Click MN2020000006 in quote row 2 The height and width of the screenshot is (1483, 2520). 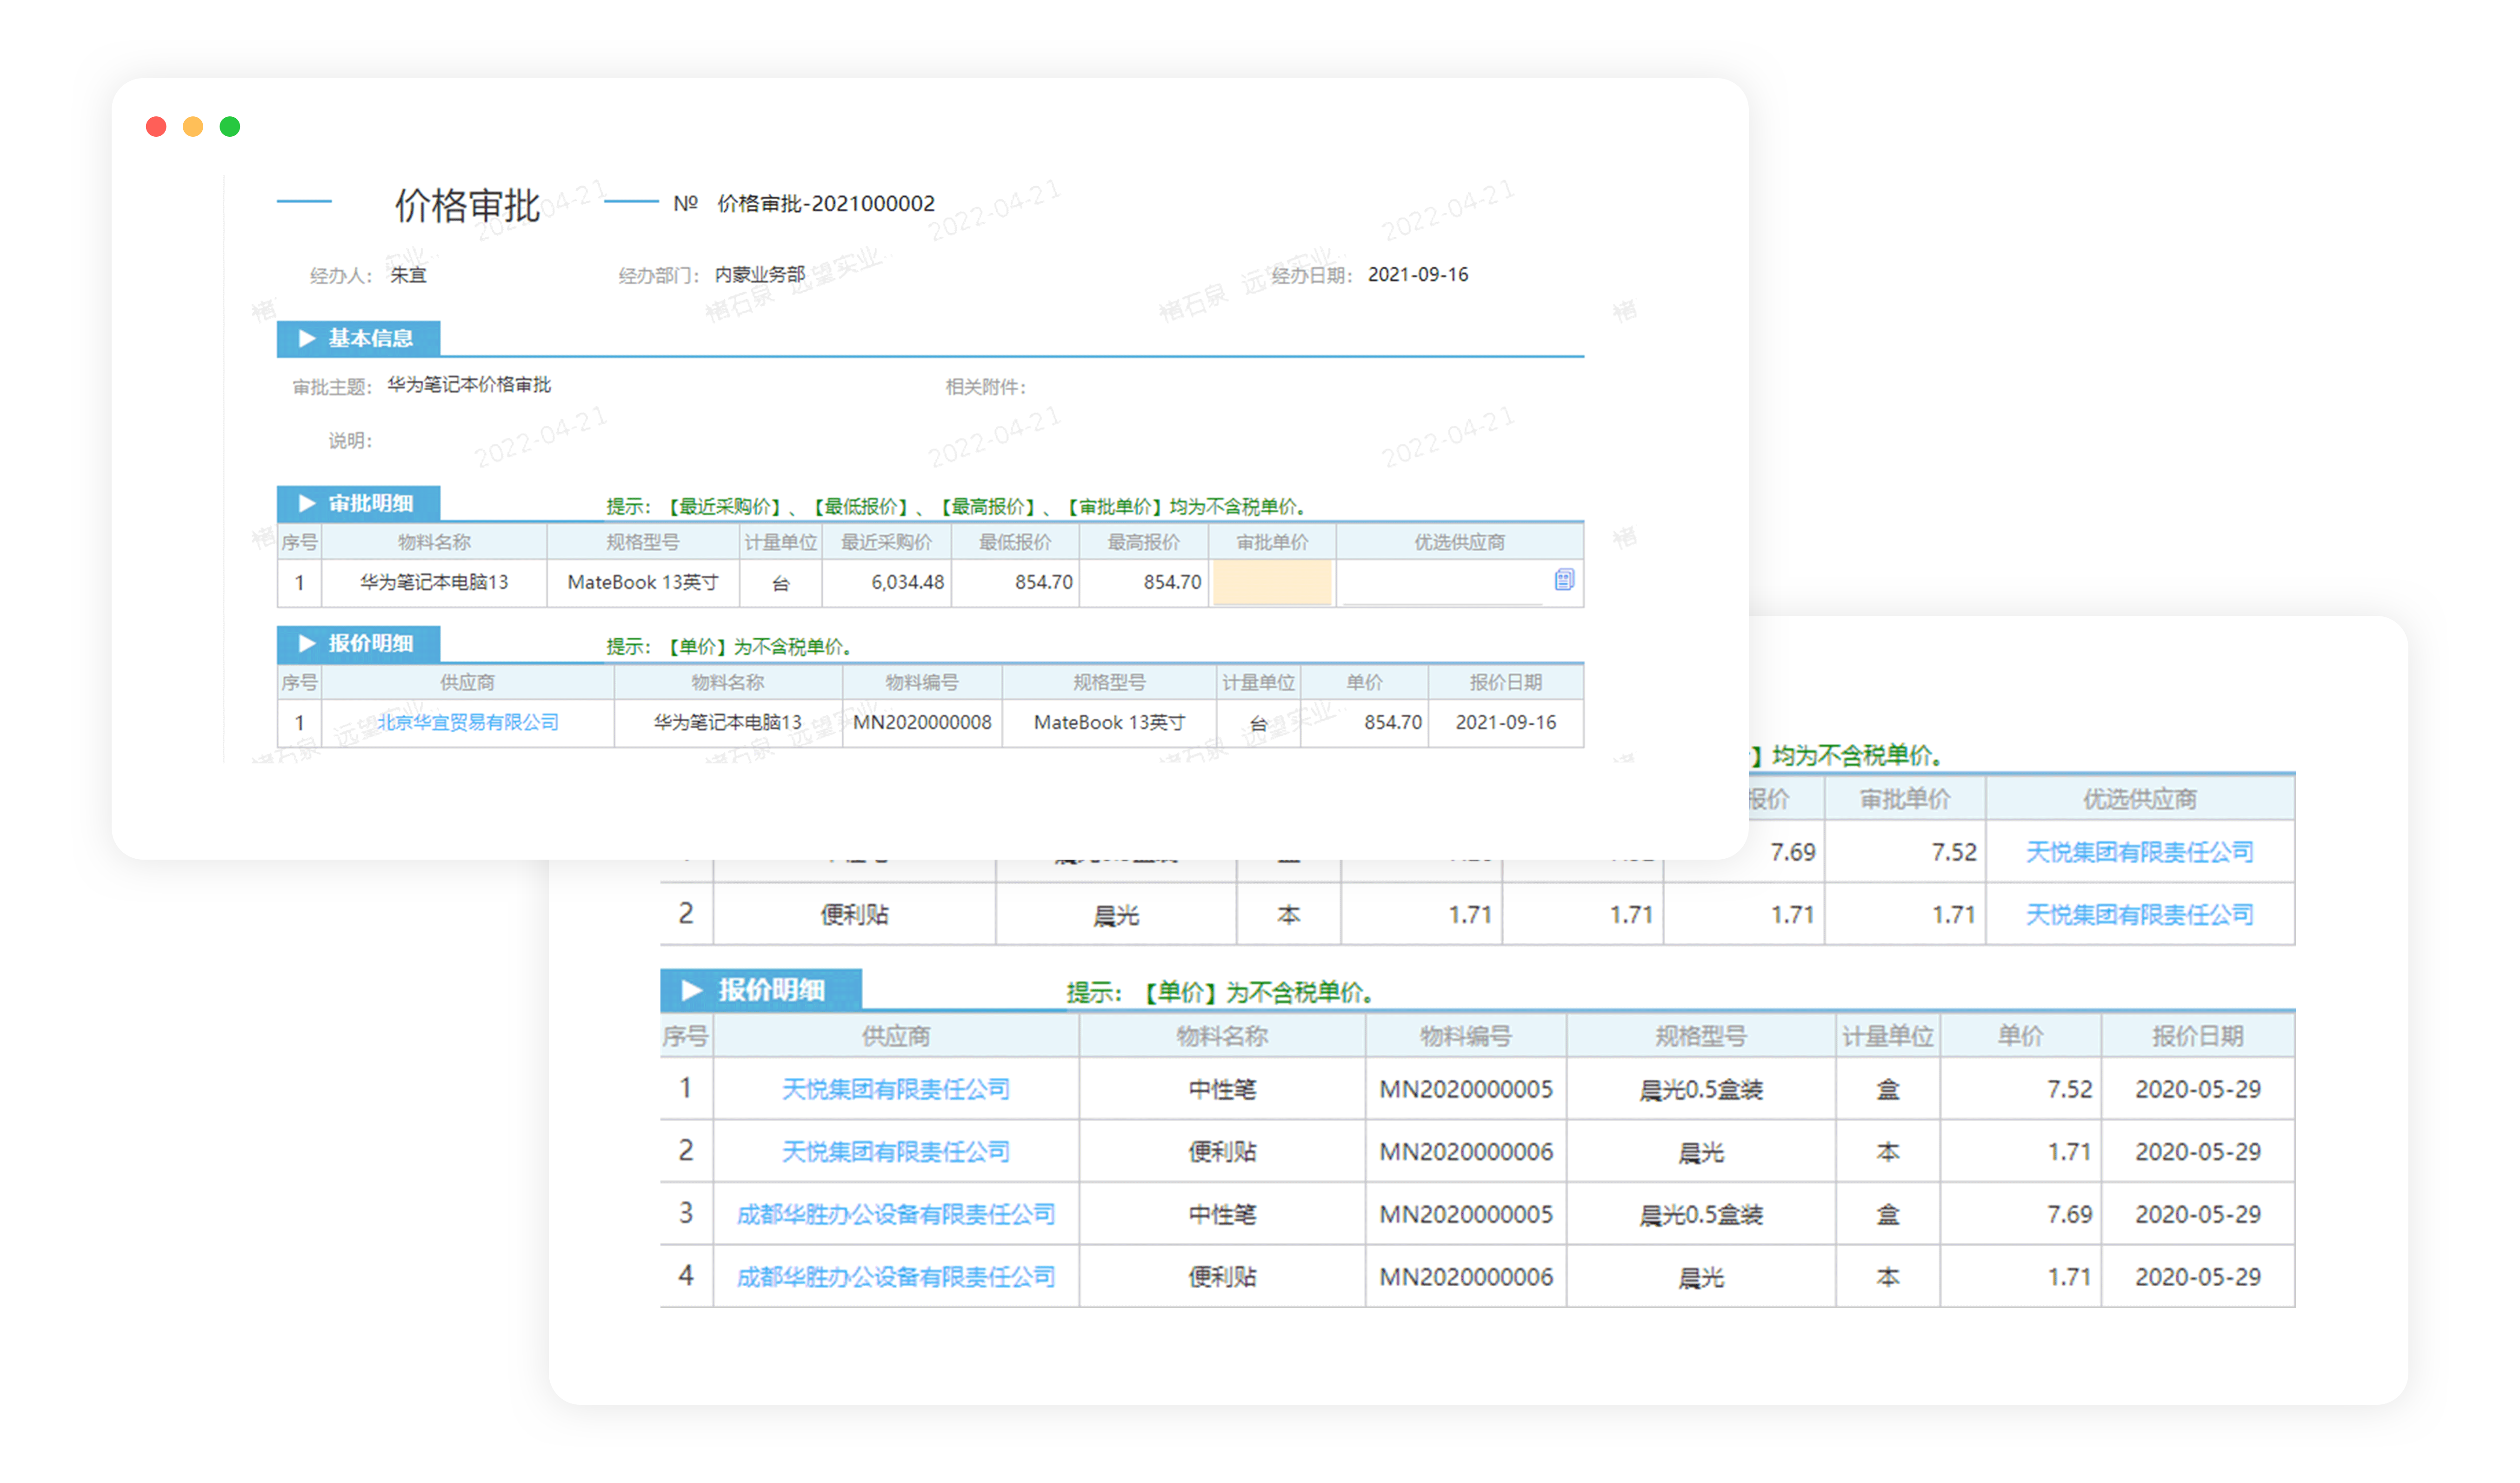point(1466,1151)
